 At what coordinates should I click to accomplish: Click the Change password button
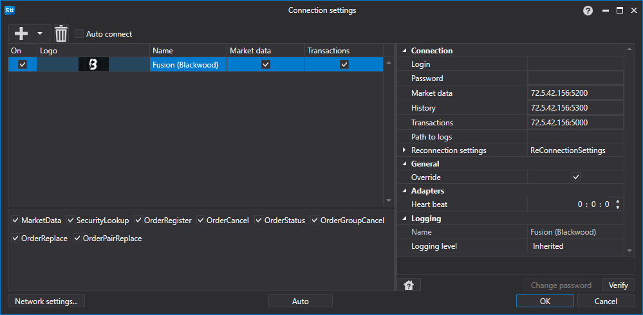[561, 285]
